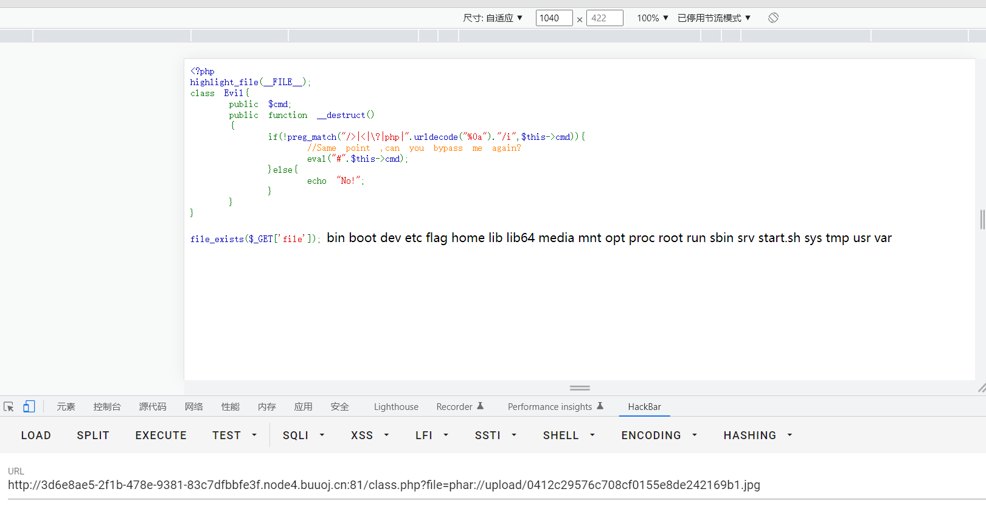986x517 pixels.
Task: Toggle the device toolbar icon
Action: [x=29, y=406]
